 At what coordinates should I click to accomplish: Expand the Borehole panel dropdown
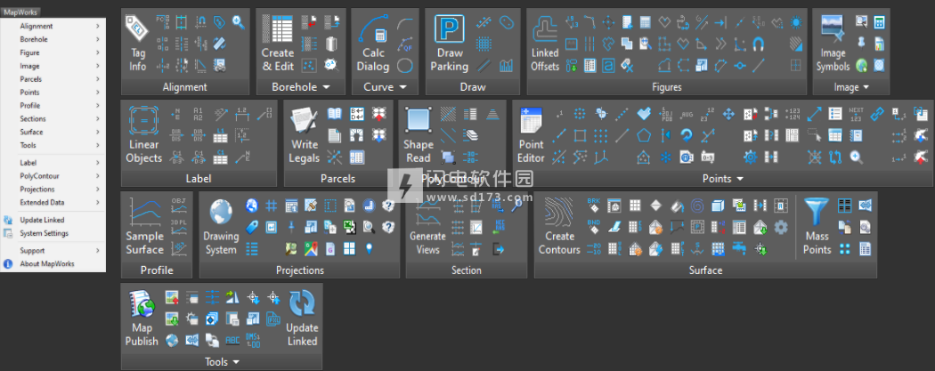coord(326,87)
